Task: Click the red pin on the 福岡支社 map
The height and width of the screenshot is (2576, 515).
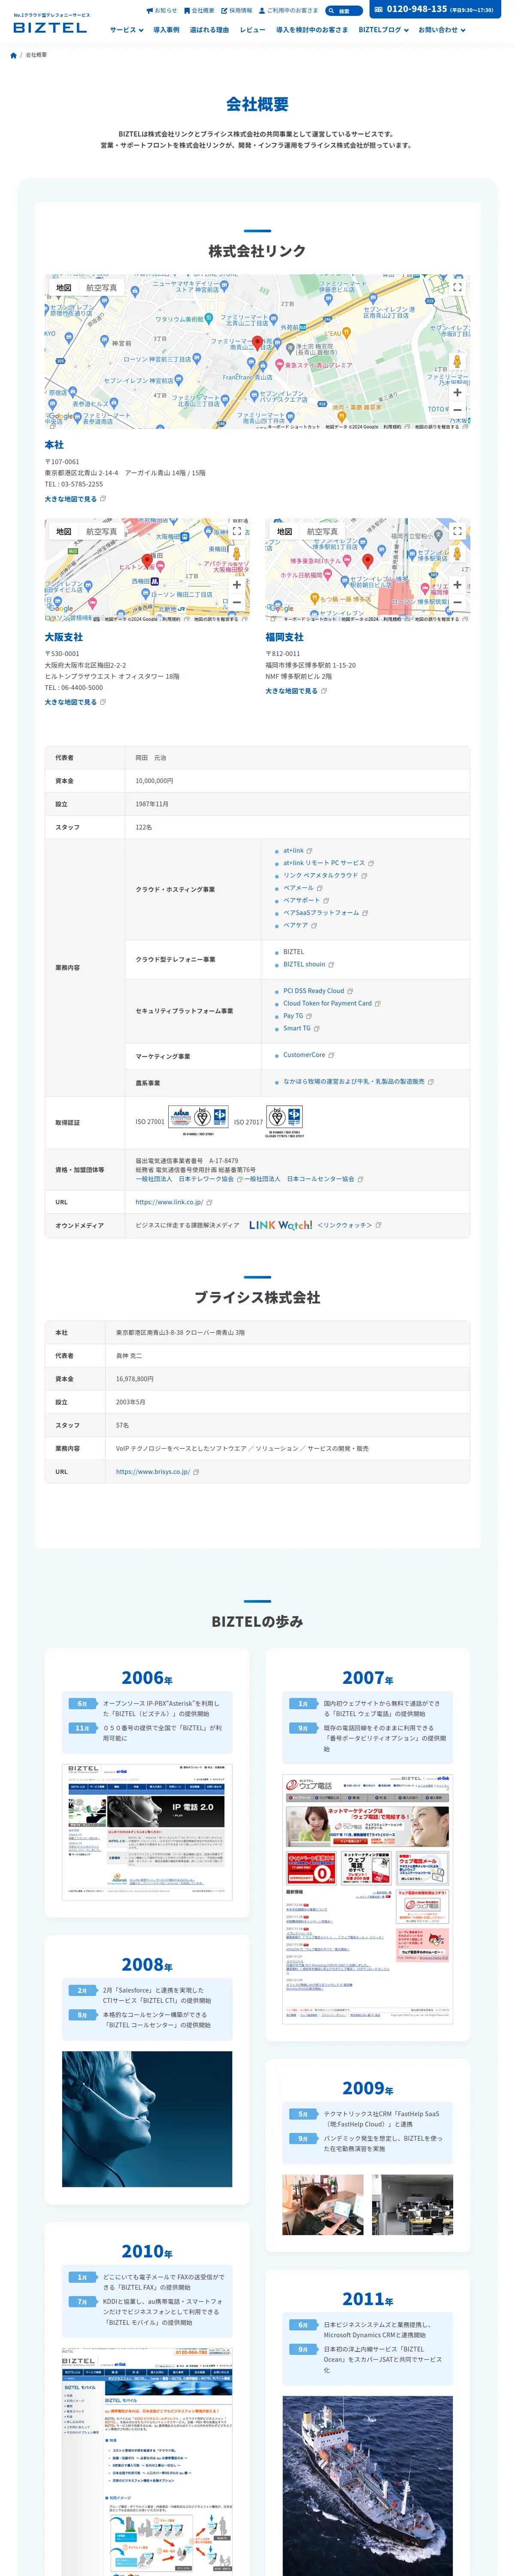Action: (x=367, y=561)
